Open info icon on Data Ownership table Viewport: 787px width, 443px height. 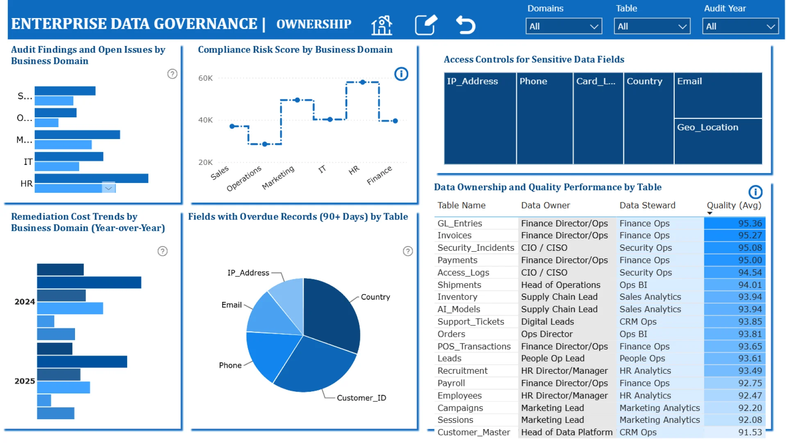tap(755, 192)
